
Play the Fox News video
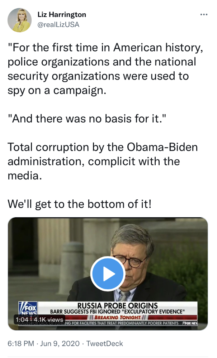(x=108, y=274)
